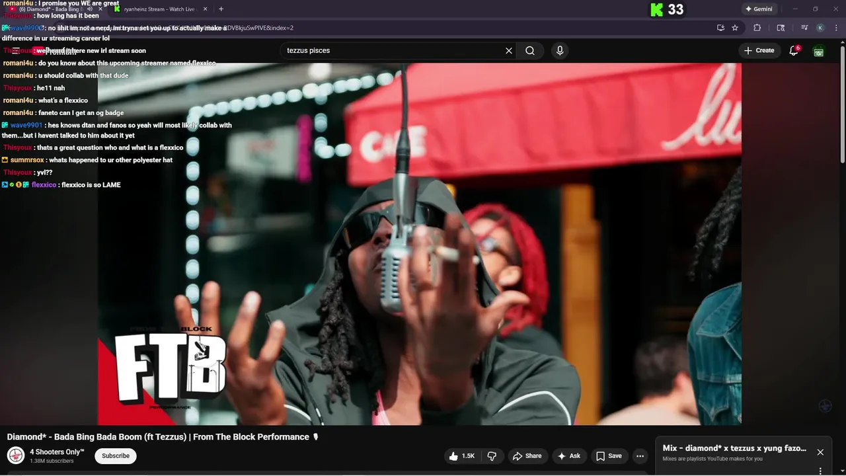Open the Chrome profile K avatar
This screenshot has height=476, width=846.
pos(820,28)
